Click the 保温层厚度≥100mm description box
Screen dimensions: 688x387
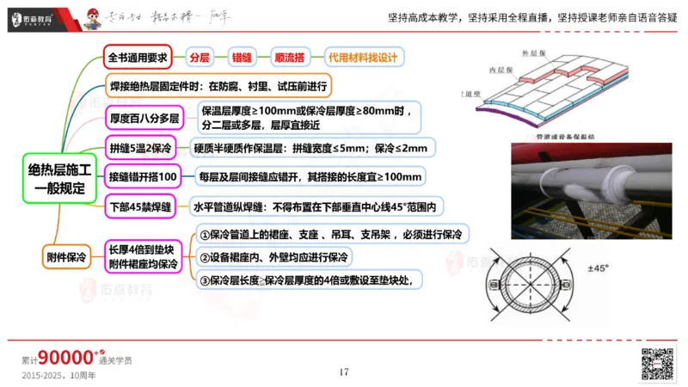[309, 118]
